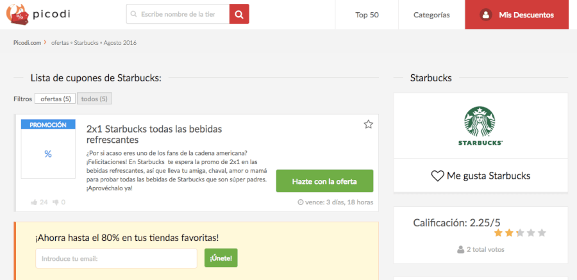Click the percent promotion icon
The image size is (577, 280).
tap(48, 154)
